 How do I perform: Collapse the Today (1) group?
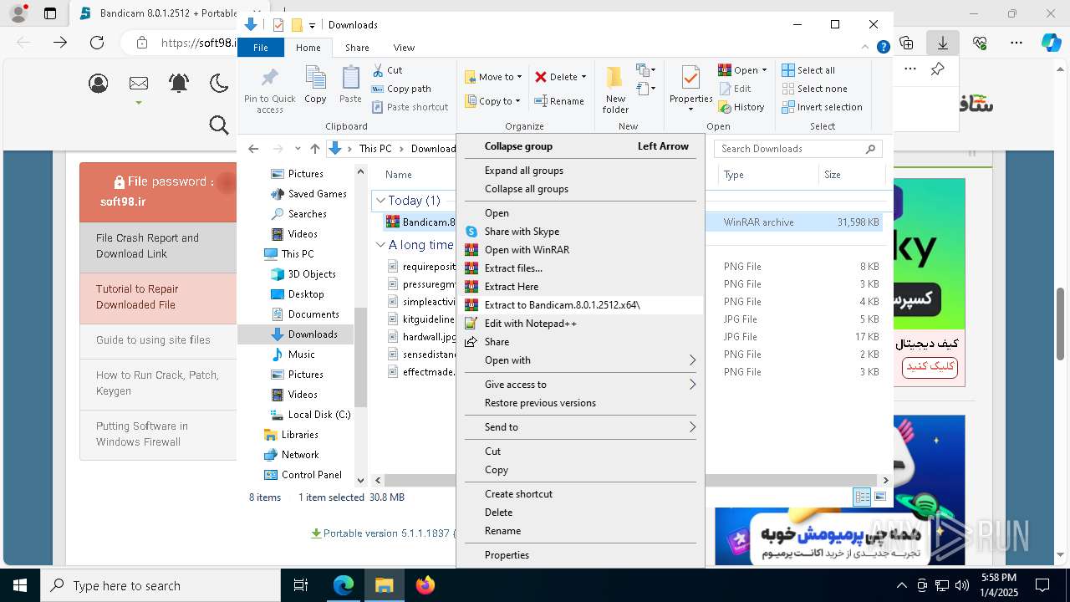click(380, 201)
